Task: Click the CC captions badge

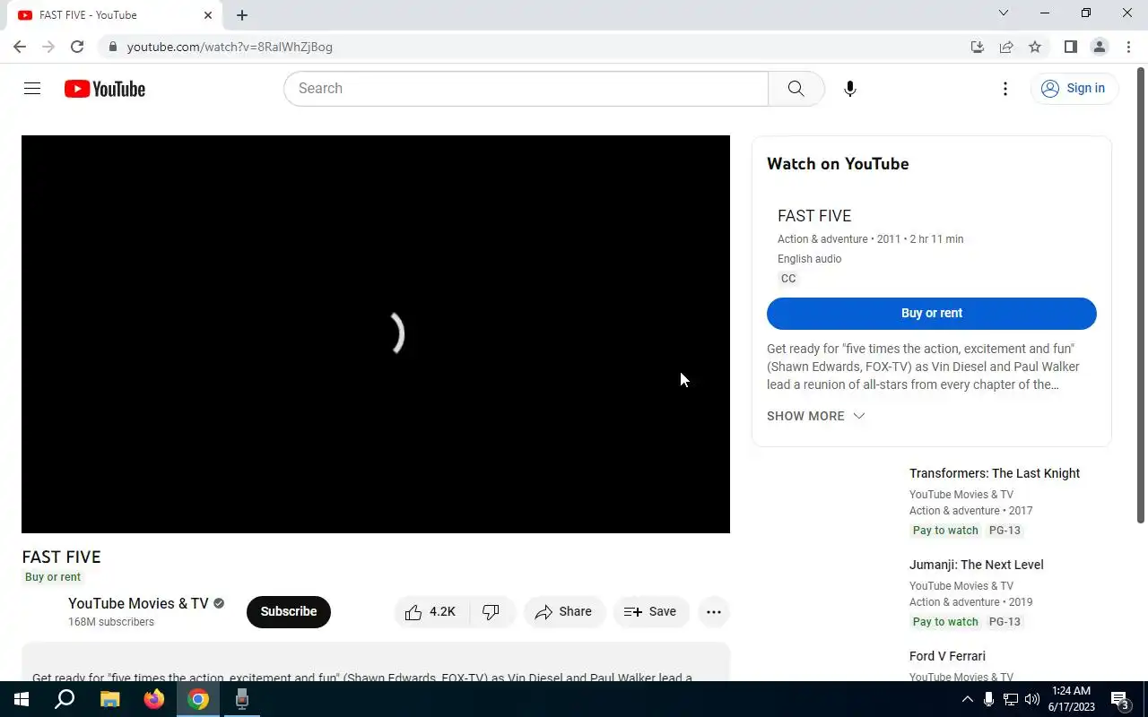Action: [788, 279]
